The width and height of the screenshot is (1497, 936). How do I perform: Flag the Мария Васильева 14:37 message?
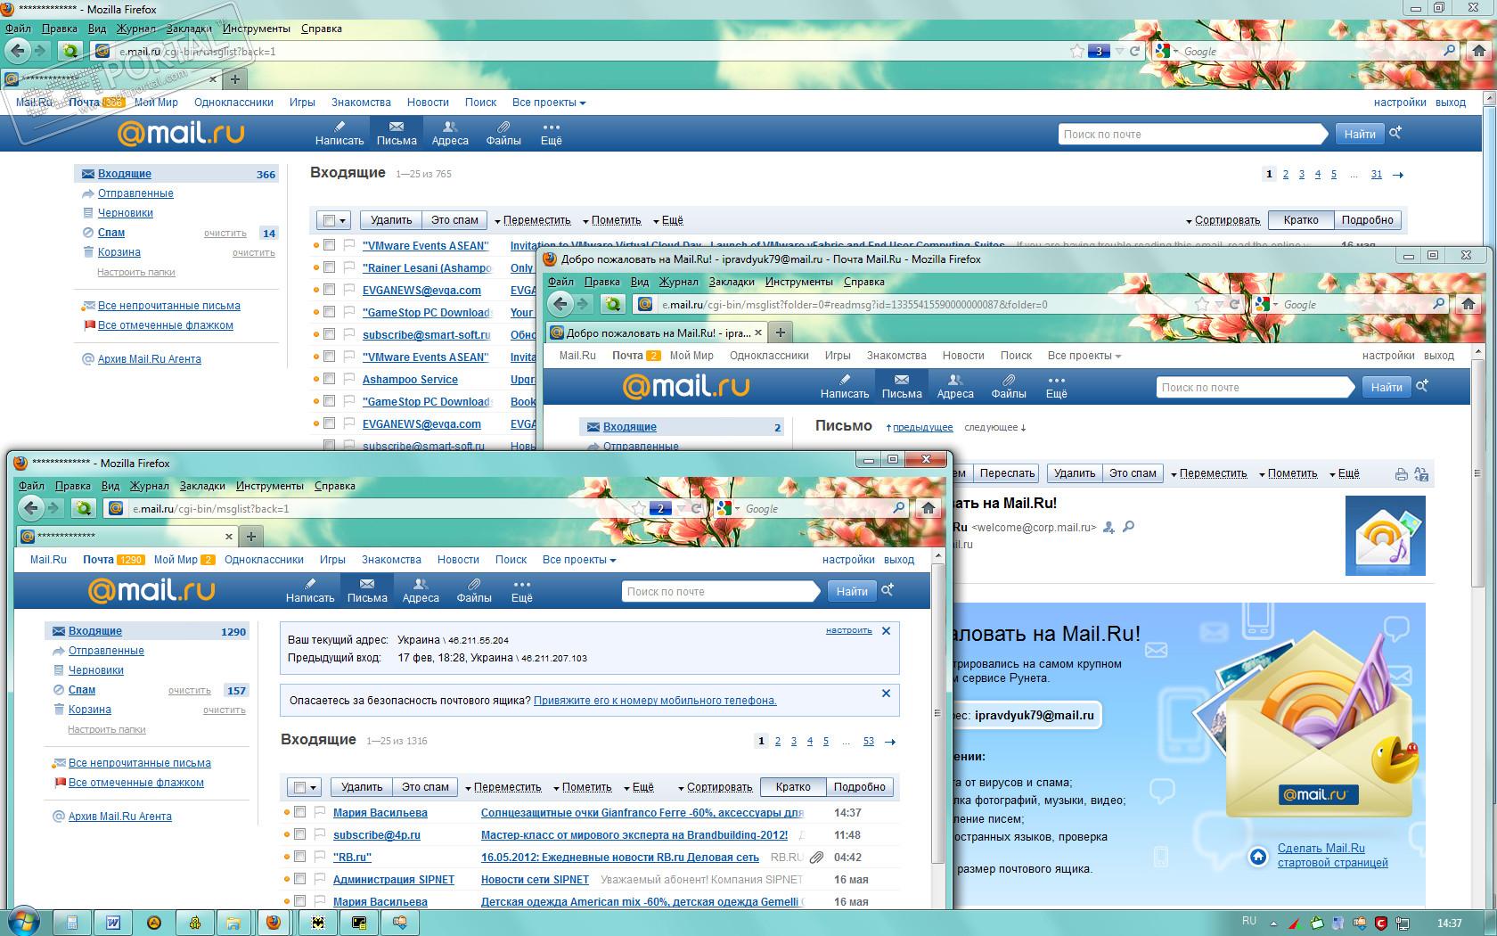[319, 812]
